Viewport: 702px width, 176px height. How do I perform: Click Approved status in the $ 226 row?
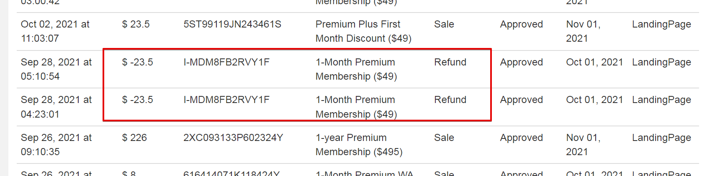(521, 138)
